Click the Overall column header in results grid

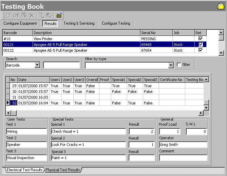click(92, 80)
